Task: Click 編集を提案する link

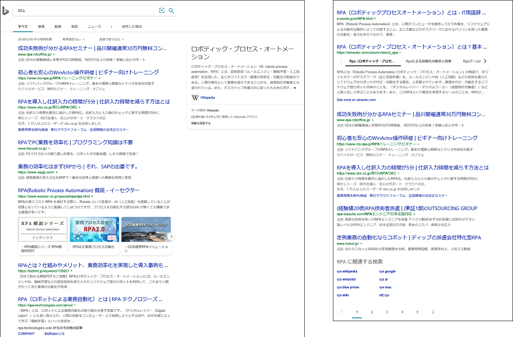Action: point(201,123)
